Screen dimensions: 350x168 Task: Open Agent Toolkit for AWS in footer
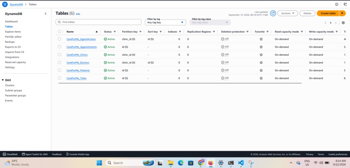[35, 154]
